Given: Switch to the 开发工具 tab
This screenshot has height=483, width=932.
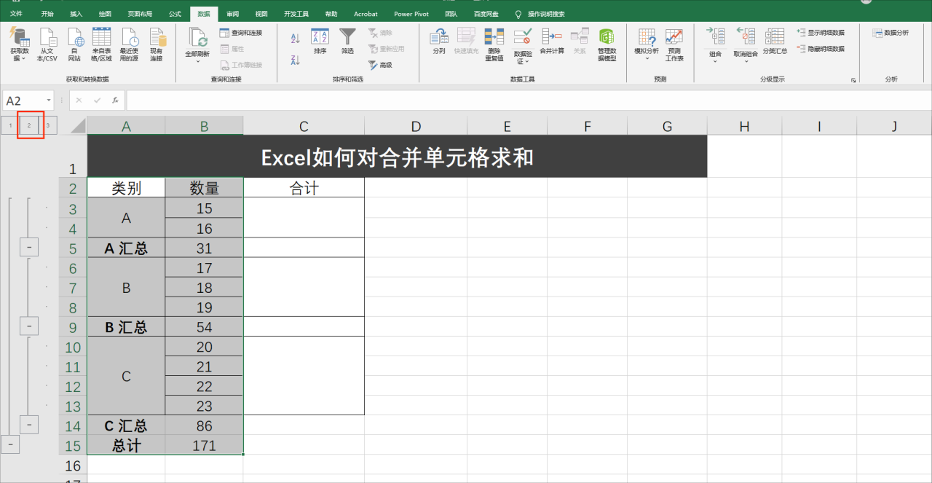Looking at the screenshot, I should 296,14.
